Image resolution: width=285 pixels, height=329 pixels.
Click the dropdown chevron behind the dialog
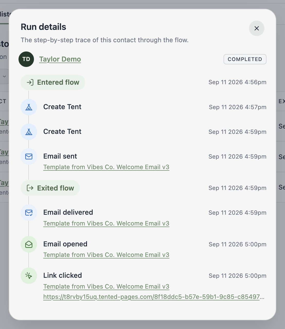coord(4,76)
